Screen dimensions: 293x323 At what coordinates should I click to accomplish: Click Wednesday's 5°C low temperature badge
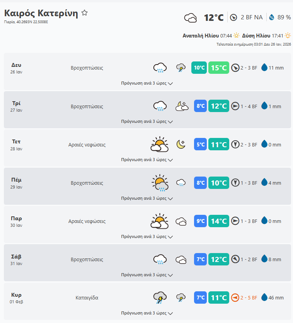(200, 144)
